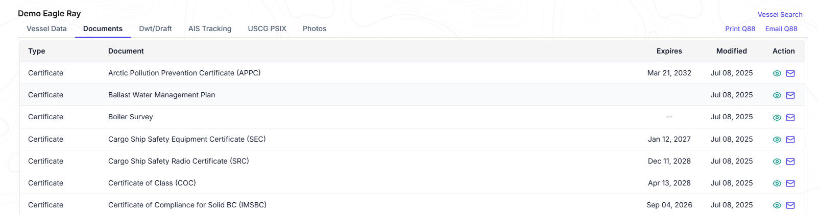View Cargo Ship Safety Equipment Certificate

[777, 140]
